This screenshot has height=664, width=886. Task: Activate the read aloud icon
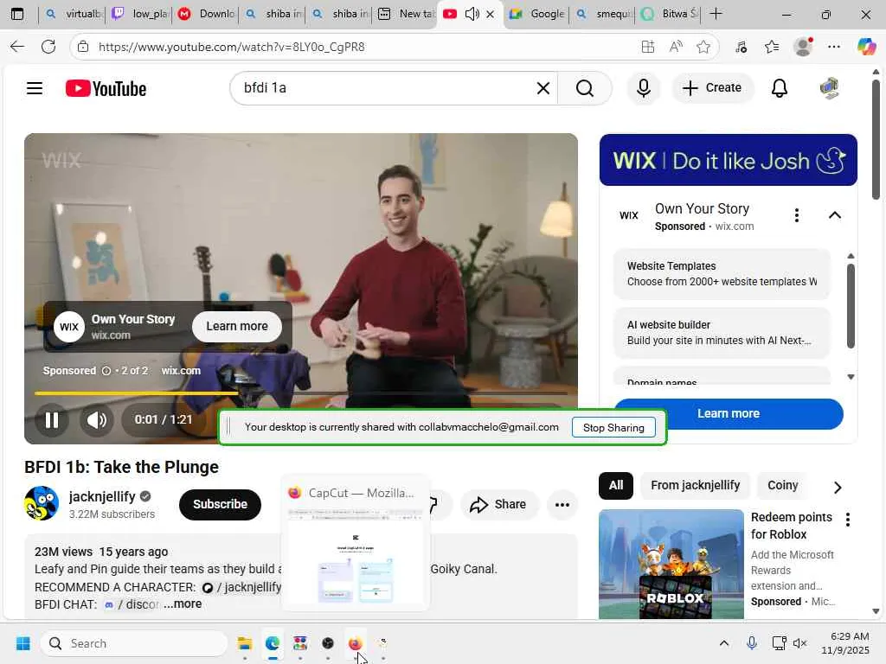tap(676, 47)
